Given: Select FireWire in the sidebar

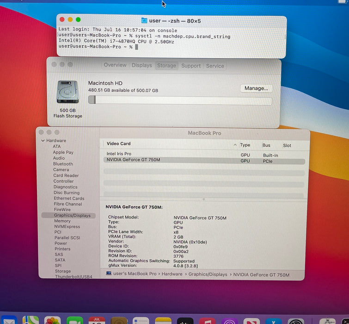Looking at the screenshot, I should [62, 210].
